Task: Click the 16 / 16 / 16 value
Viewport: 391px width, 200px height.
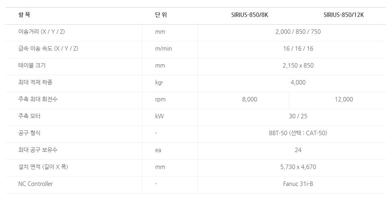Action: coord(298,49)
